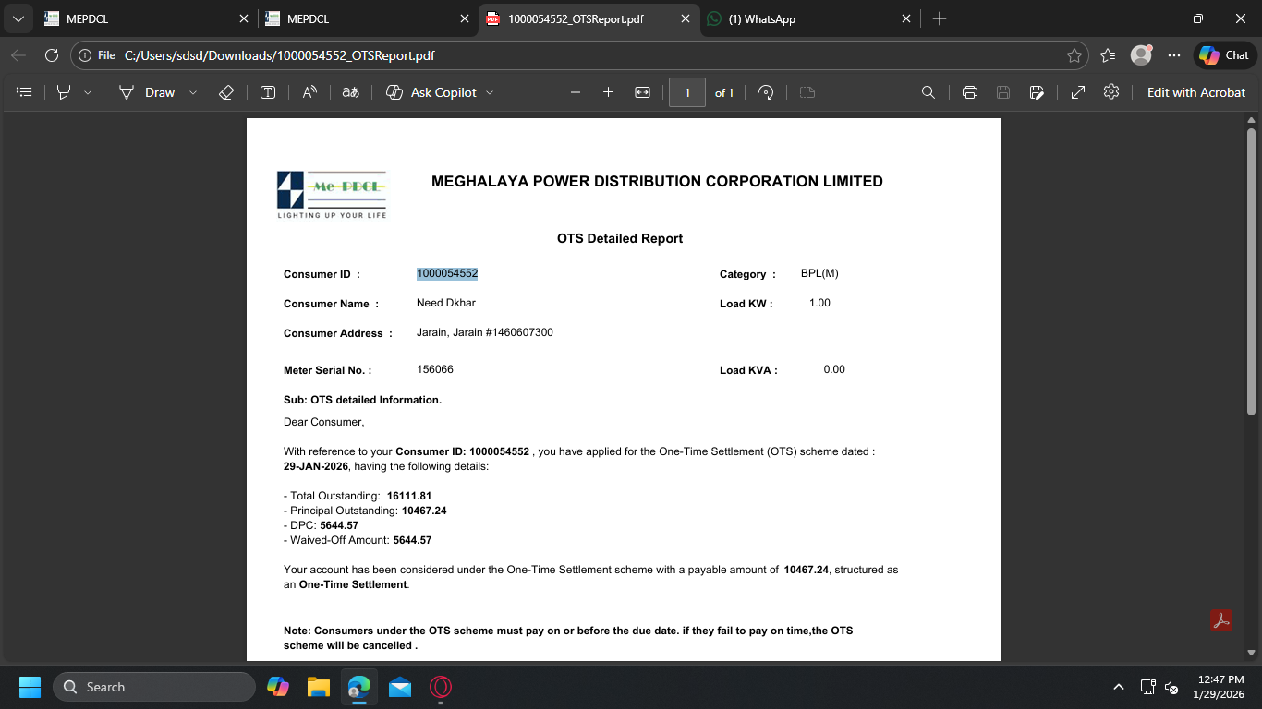The width and height of the screenshot is (1262, 709).
Task: Click the consumer name Need Dkhar
Action: (x=446, y=303)
